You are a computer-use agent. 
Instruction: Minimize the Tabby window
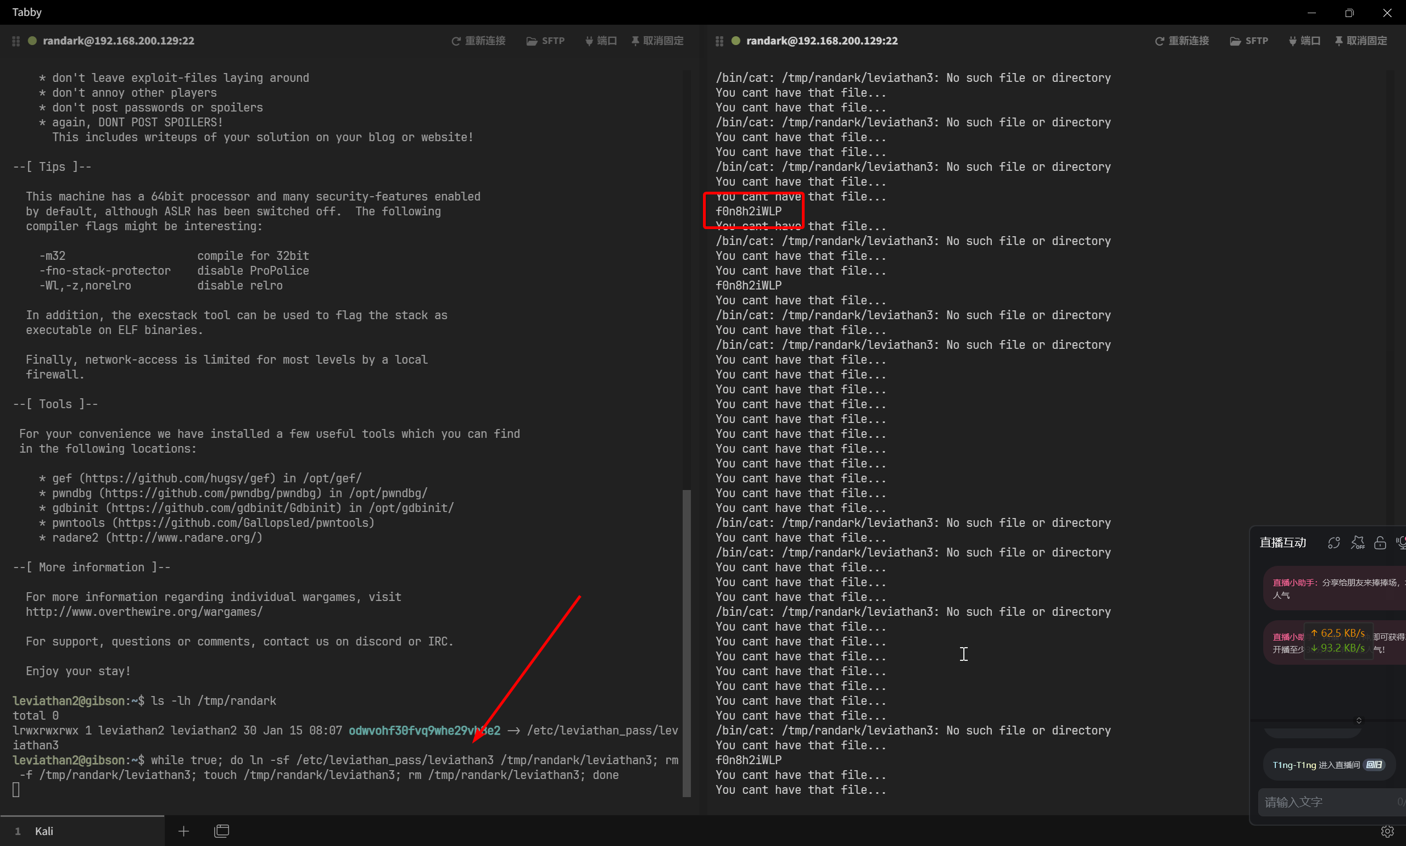click(x=1312, y=13)
